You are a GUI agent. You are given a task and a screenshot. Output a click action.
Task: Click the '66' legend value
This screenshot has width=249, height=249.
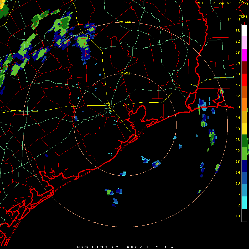[x=238, y=31]
